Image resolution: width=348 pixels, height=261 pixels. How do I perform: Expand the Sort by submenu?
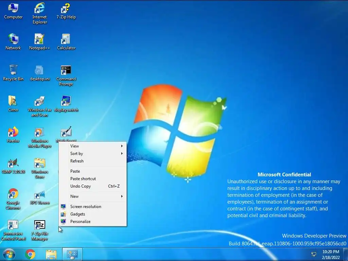pos(93,154)
